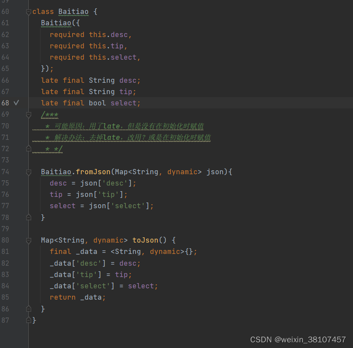The height and width of the screenshot is (348, 353).
Task: Click line number 74 in the gutter
Action: click(x=5, y=172)
